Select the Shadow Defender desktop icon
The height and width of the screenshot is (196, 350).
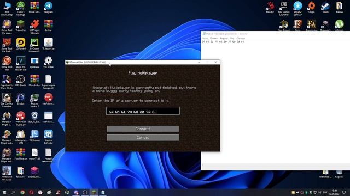[49, 137]
